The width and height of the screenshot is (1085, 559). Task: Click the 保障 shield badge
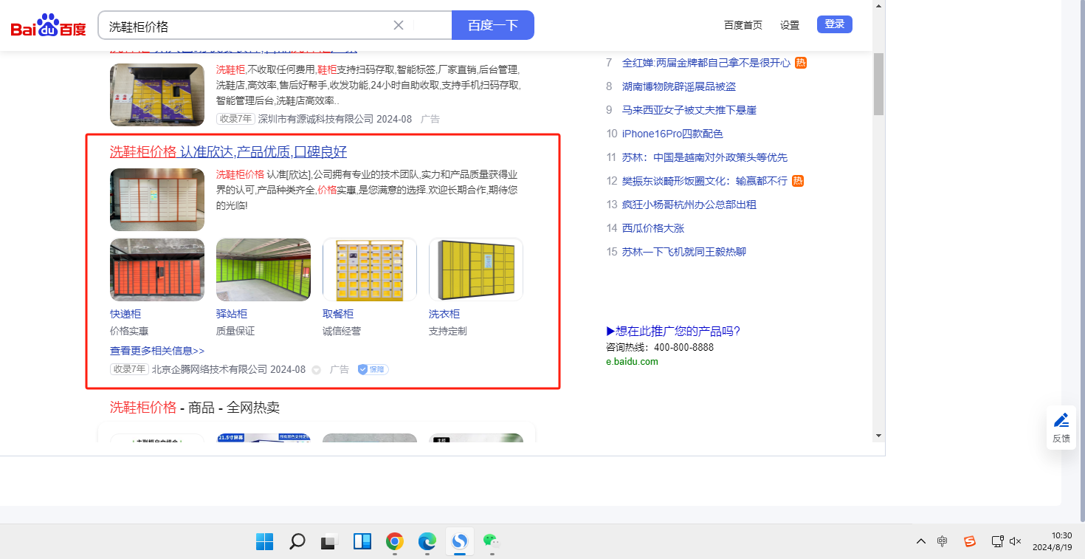coord(373,369)
